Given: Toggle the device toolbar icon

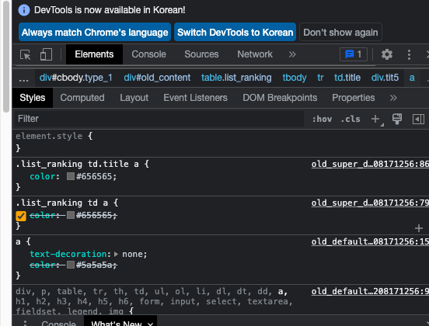Looking at the screenshot, I should pyautogui.click(x=46, y=54).
